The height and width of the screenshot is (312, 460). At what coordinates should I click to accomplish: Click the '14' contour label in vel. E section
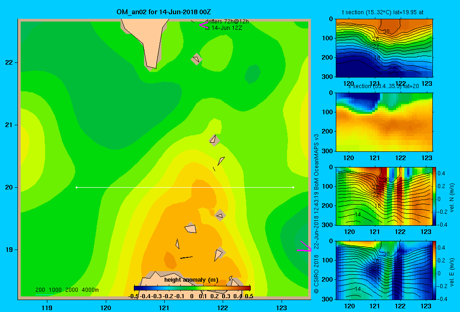[x=357, y=289]
